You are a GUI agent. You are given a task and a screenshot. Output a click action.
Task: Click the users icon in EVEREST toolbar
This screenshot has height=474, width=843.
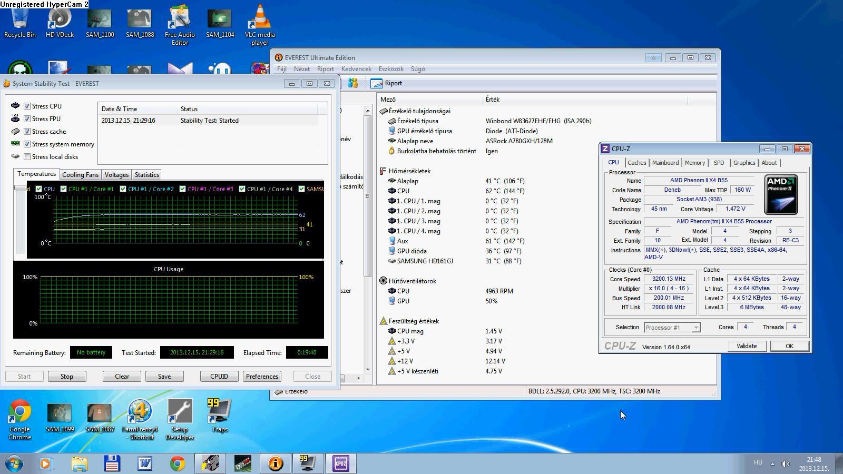[352, 83]
